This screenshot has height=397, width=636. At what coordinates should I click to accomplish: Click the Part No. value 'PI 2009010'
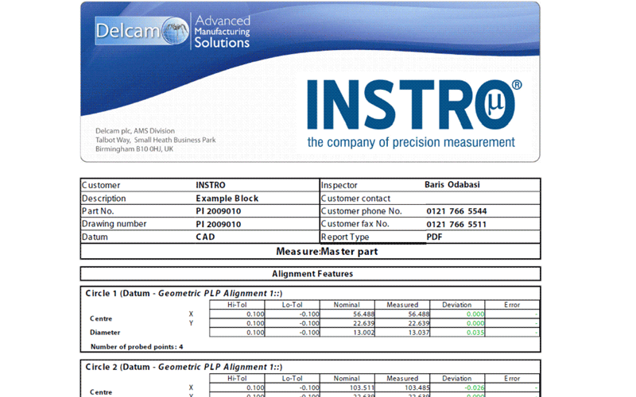[x=218, y=211]
